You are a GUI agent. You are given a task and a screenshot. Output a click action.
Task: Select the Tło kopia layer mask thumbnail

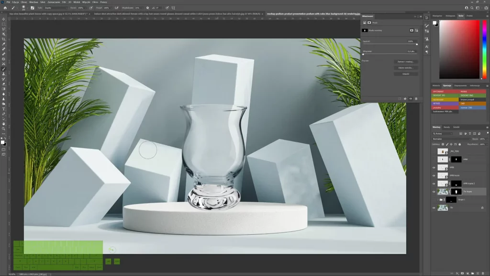pos(456,192)
